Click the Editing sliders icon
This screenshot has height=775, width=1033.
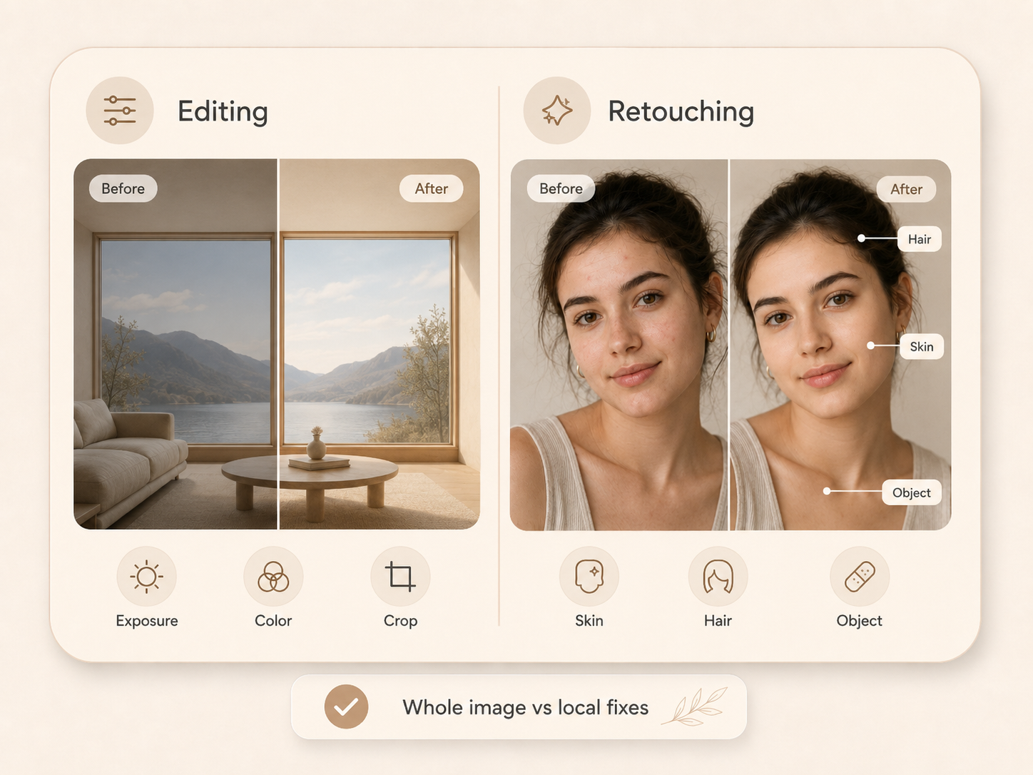point(120,111)
